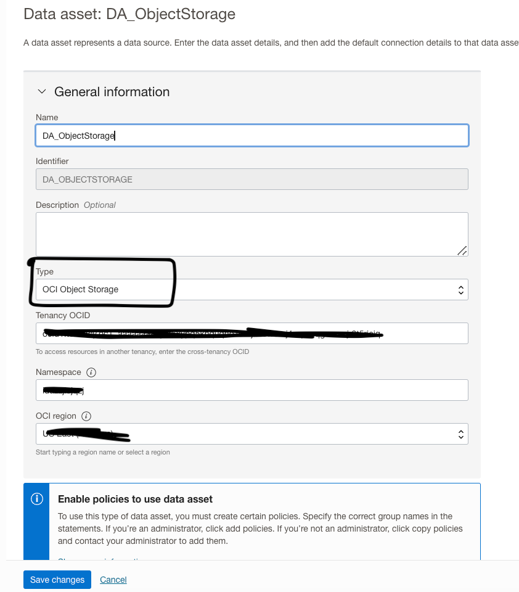Open the Type dropdown OCI Object Storage
The image size is (519, 592).
252,290
